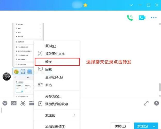Select 添加到我的收藏 menu entry
This screenshot has height=129, width=161.
[x=57, y=104]
